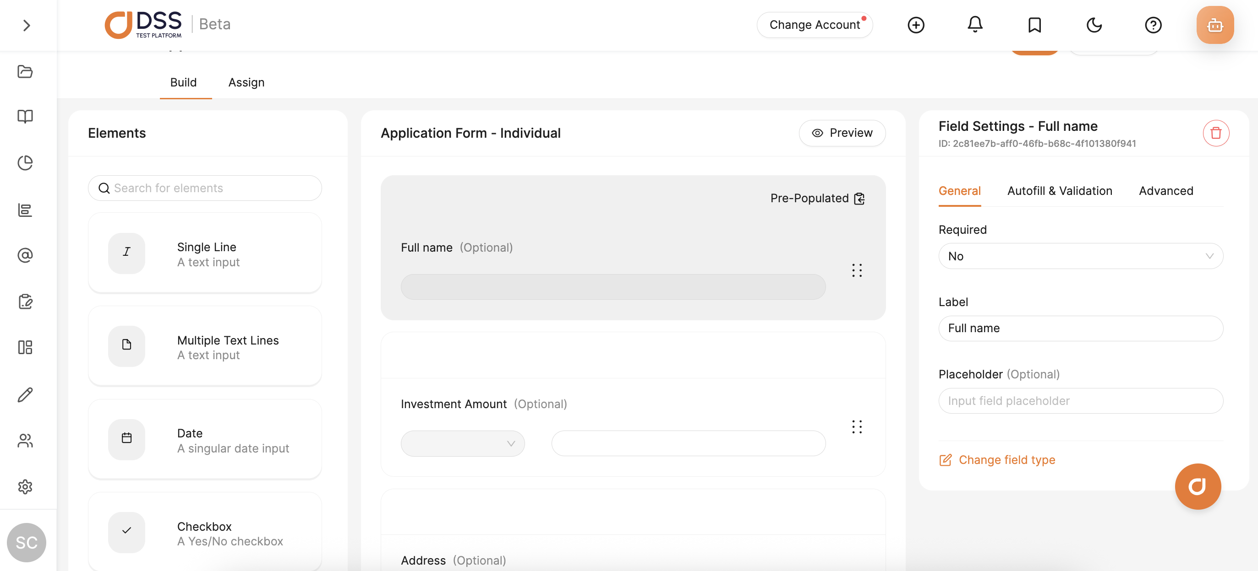Expand the left sidebar chevron
1258x571 pixels.
coord(27,25)
